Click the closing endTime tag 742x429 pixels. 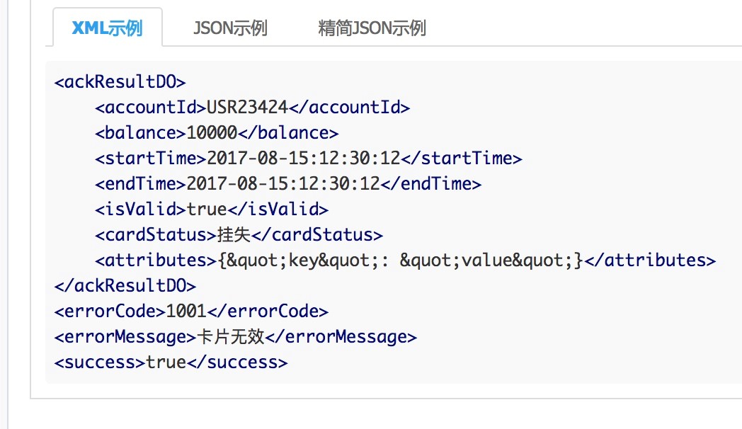pyautogui.click(x=430, y=184)
